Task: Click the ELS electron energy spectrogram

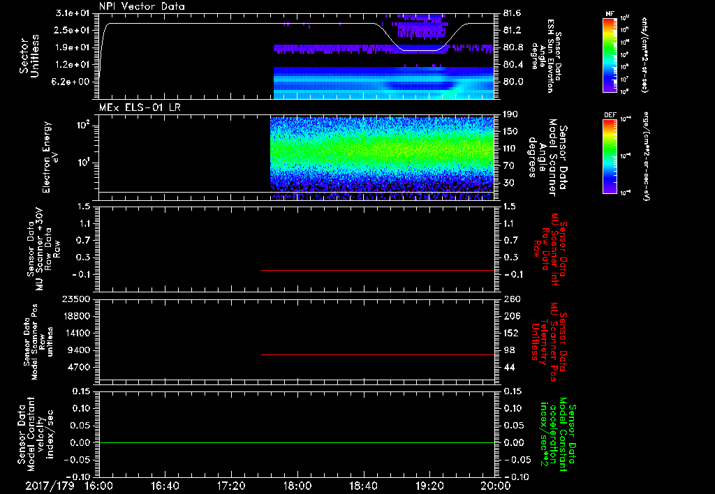Action: [x=382, y=158]
